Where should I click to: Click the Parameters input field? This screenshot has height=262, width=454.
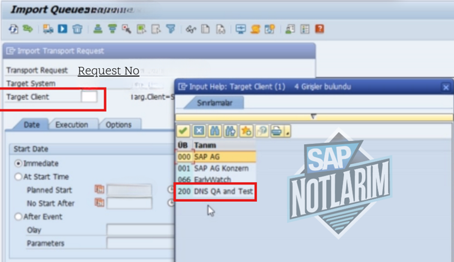(141, 243)
